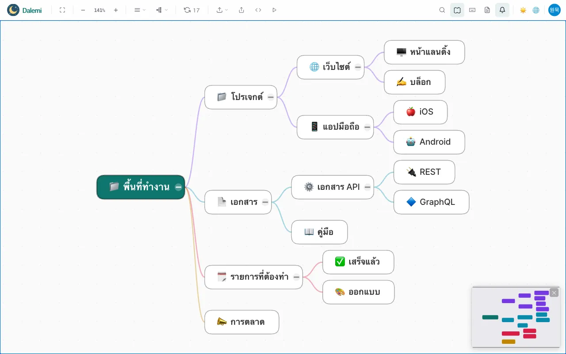
Task: Select the GraphQL node
Action: click(431, 202)
